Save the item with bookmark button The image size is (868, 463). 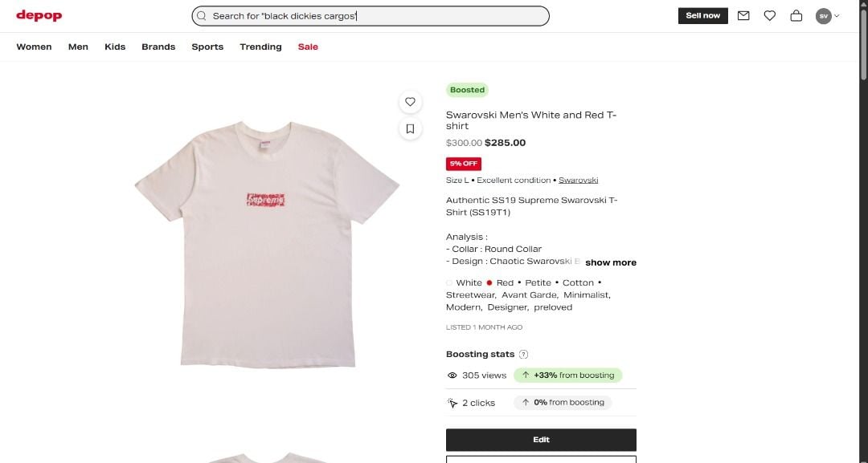[x=410, y=128]
